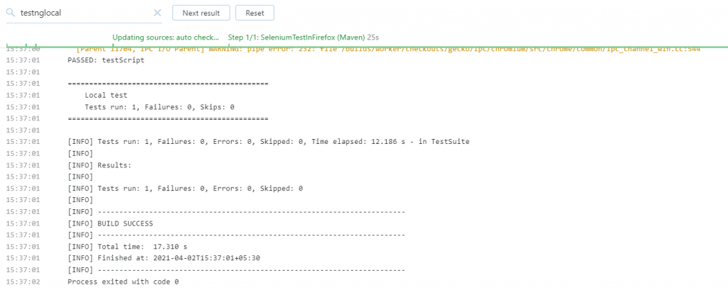Click the search magnifier icon
The image size is (728, 290).
[x=11, y=13]
